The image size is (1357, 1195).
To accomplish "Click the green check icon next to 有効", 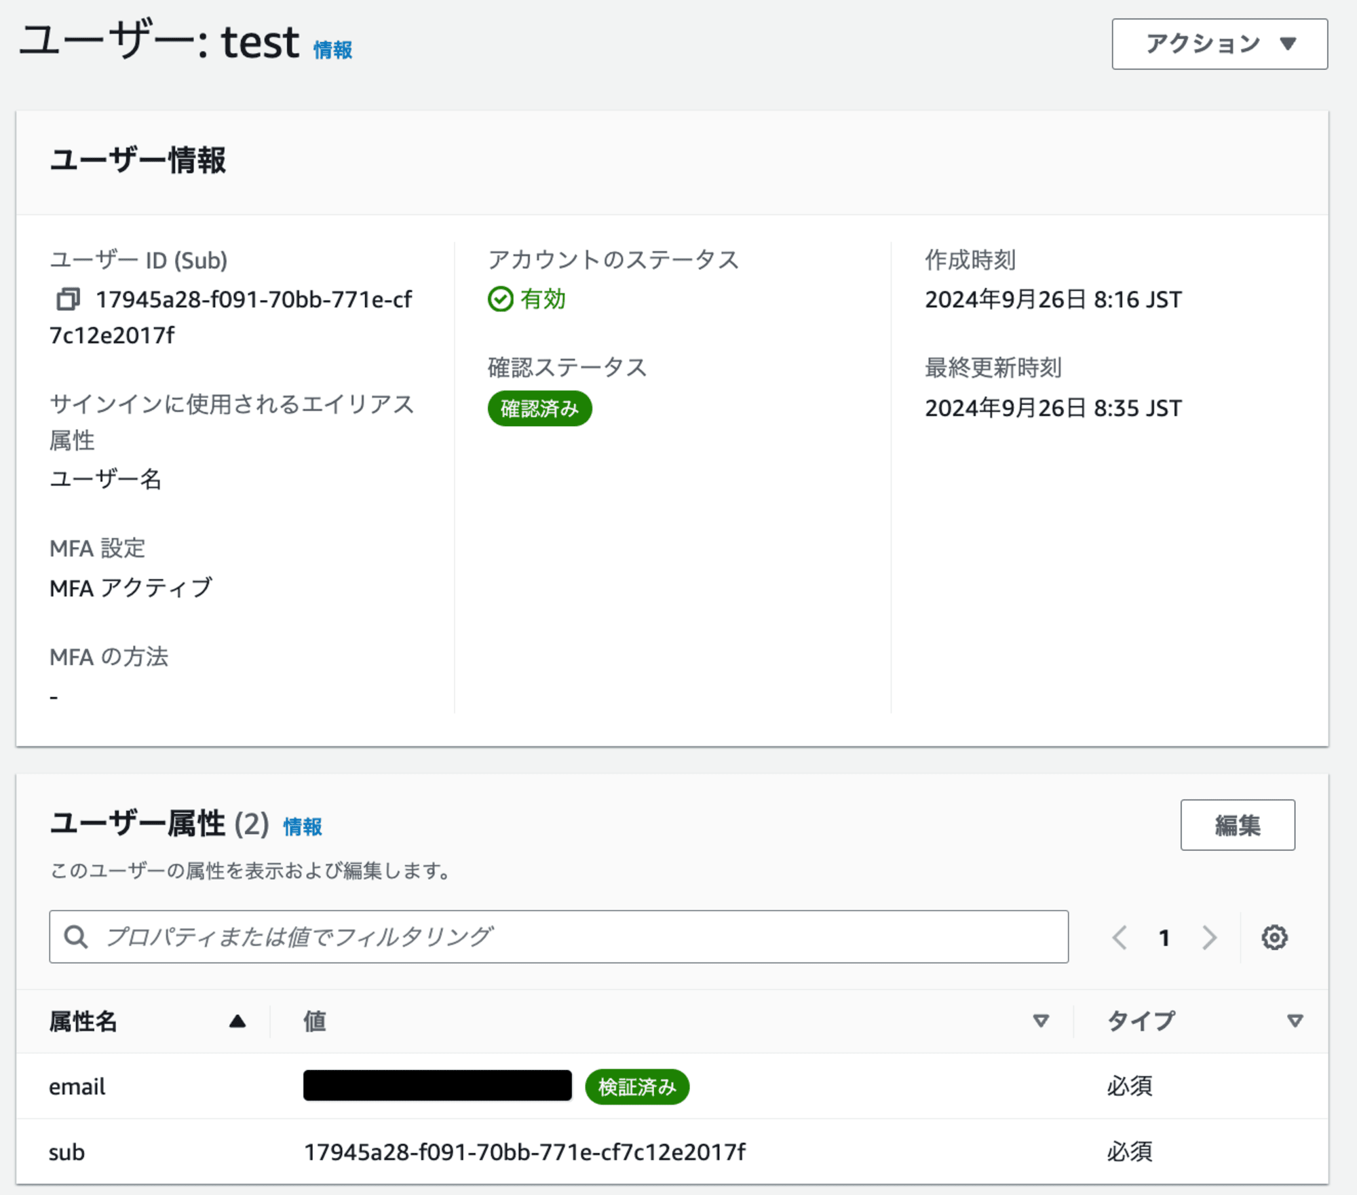I will coord(501,299).
